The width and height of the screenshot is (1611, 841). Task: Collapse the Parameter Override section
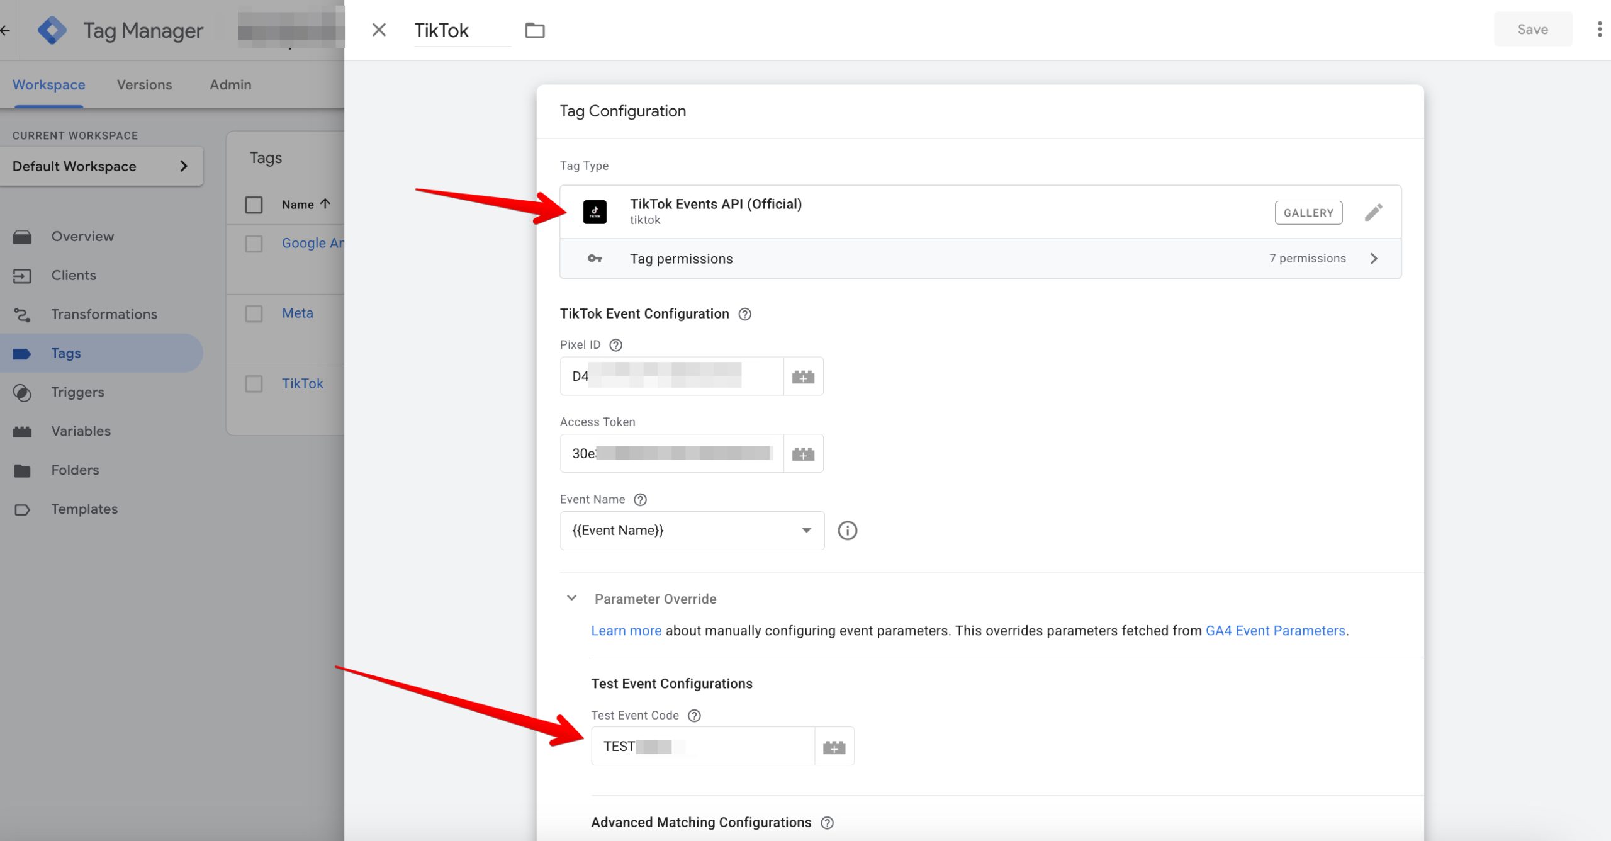571,598
